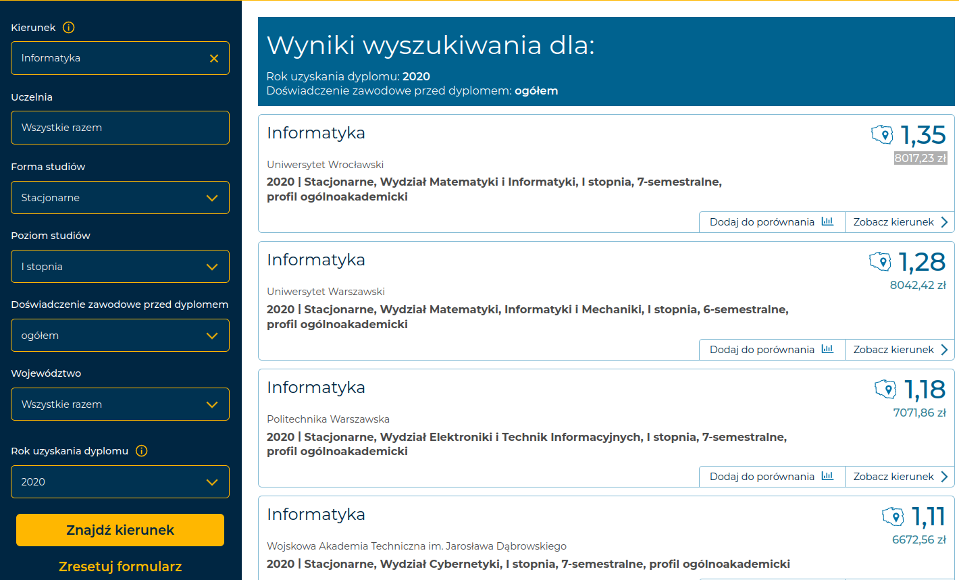Click map pin icon for Wojskowa Akademia Techniczna
This screenshot has width=959, height=580.
pos(893,517)
